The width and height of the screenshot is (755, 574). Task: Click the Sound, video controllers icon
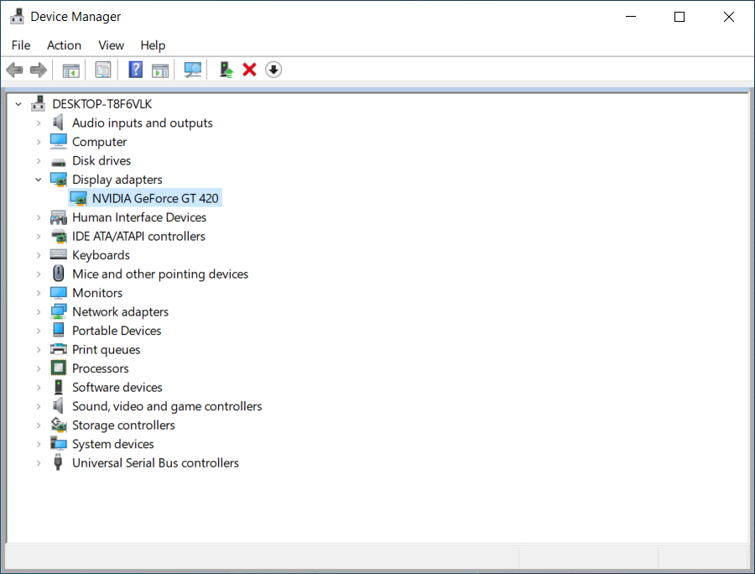[58, 406]
